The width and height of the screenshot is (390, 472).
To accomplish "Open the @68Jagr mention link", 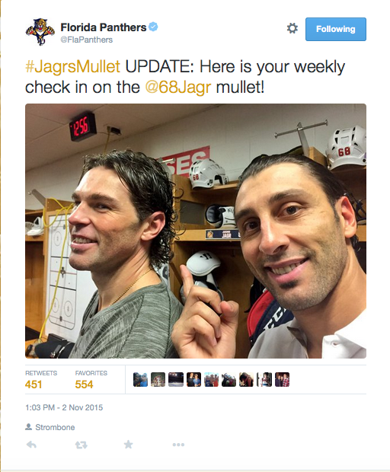I will (178, 88).
